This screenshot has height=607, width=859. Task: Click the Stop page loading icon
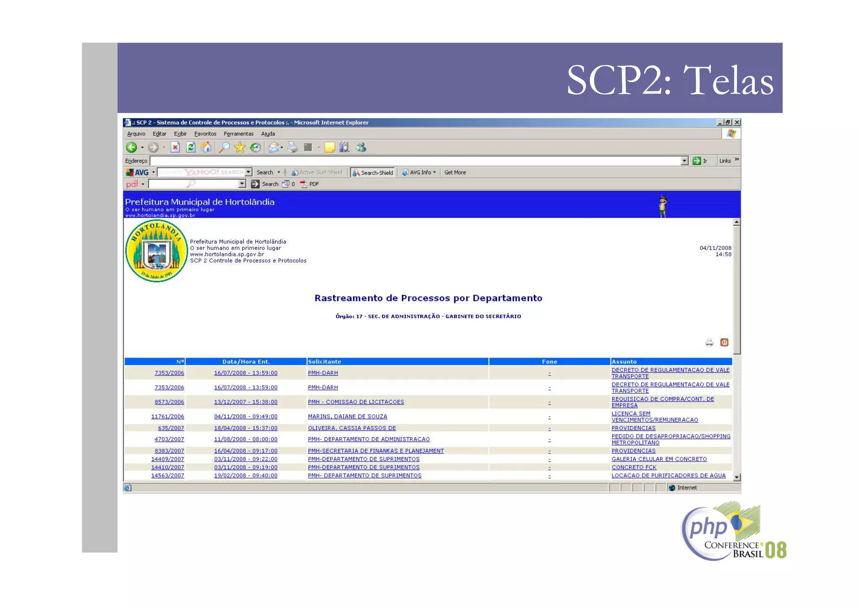coord(175,147)
